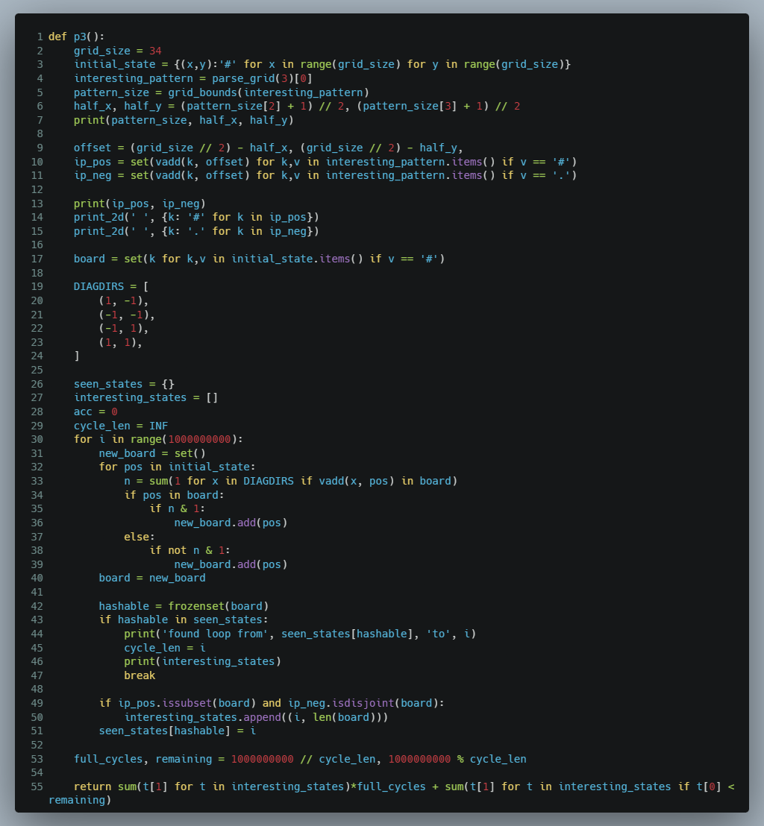Click the 'ip_pos' variable on line 10
This screenshot has height=826, width=764.
point(93,162)
